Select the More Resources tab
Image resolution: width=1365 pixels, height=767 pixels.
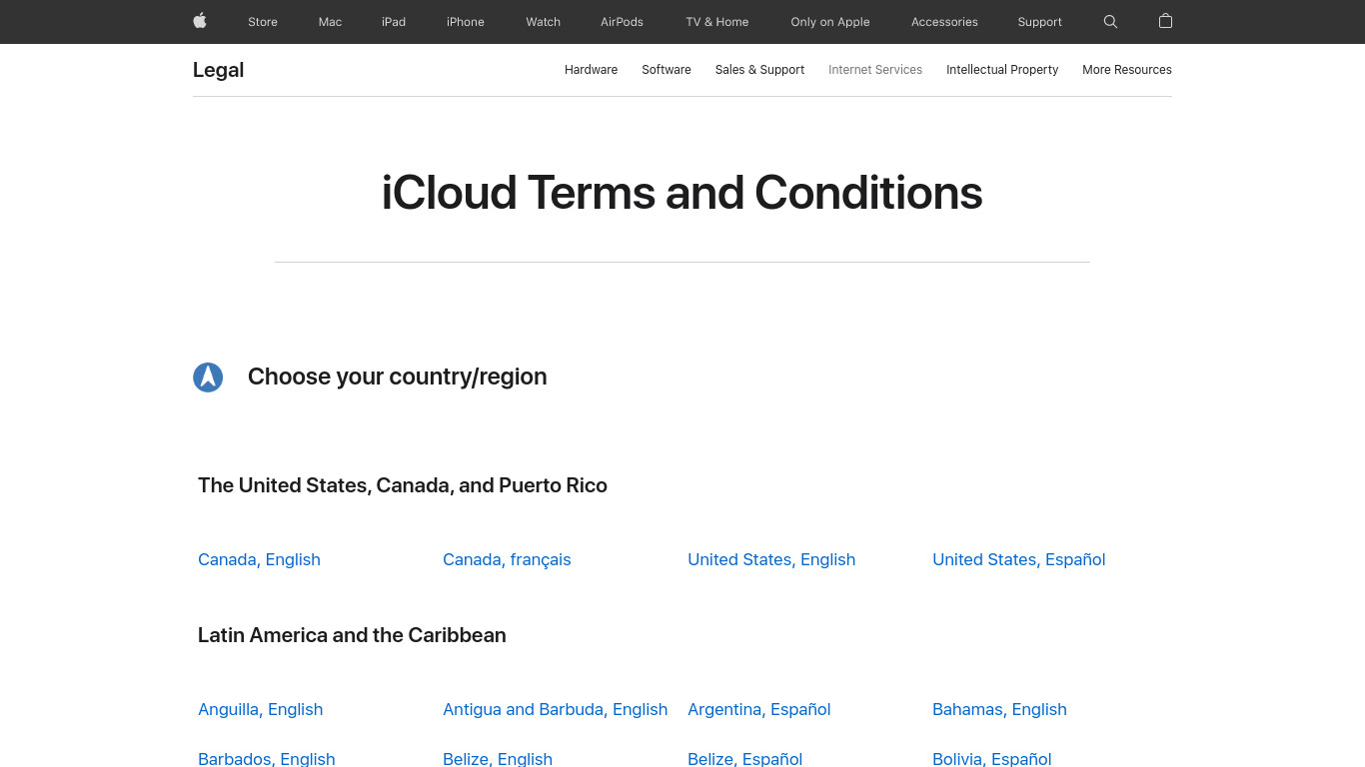point(1127,70)
